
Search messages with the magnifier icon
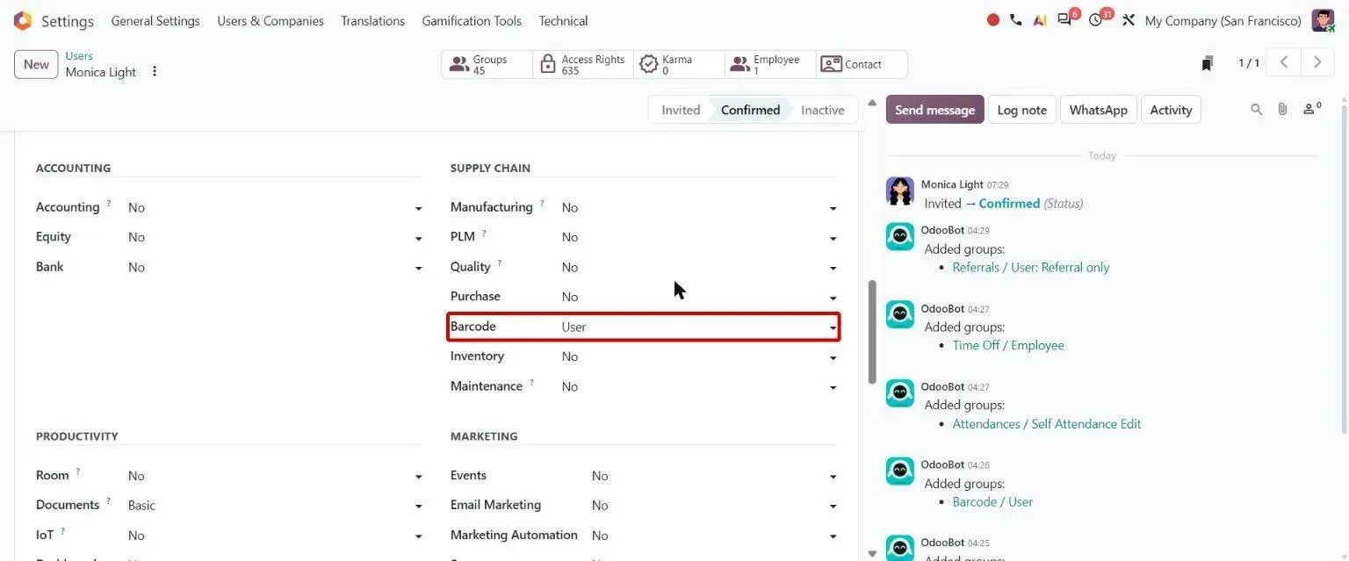[x=1257, y=110]
